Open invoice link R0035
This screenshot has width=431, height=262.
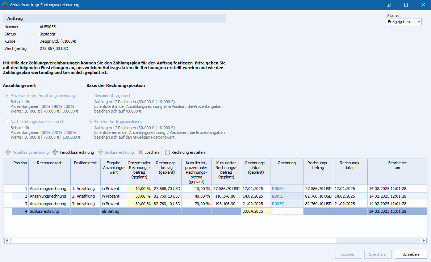(x=278, y=189)
